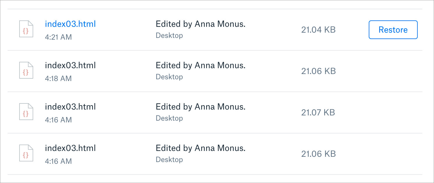Click the 21.07 KB file size

(318, 112)
